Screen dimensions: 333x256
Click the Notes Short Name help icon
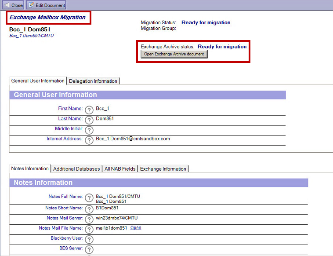89,209
